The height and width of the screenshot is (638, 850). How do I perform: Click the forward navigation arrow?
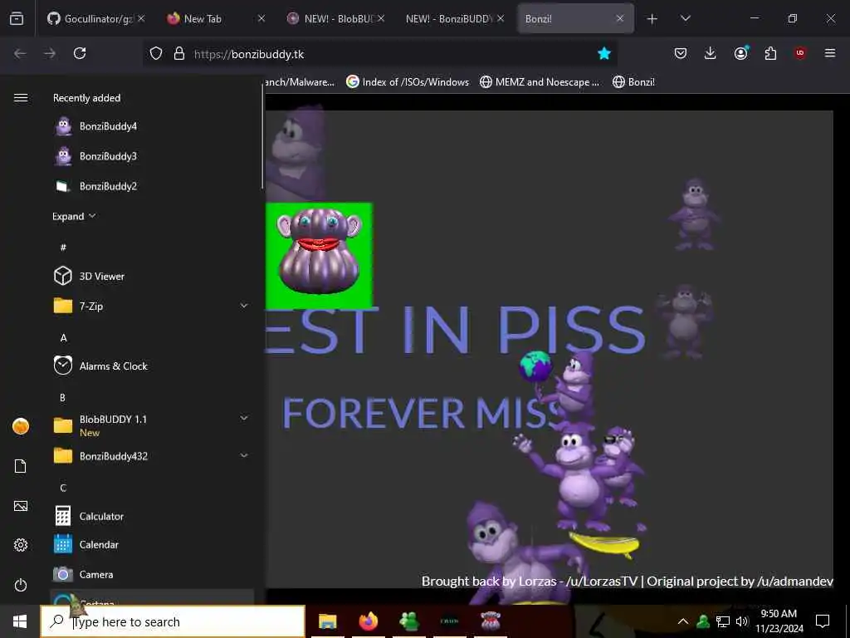coord(50,53)
